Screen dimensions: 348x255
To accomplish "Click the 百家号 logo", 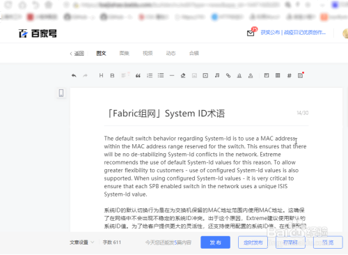I will pyautogui.click(x=38, y=33).
